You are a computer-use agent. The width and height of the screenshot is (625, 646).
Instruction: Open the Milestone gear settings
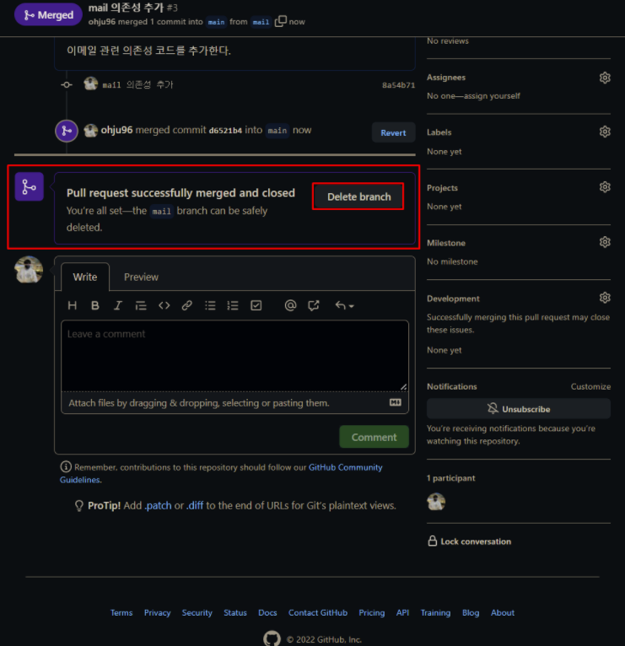605,242
